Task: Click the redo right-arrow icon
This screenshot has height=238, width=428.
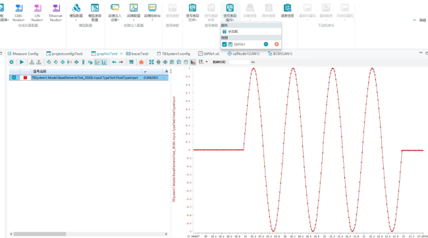Action: (121, 62)
